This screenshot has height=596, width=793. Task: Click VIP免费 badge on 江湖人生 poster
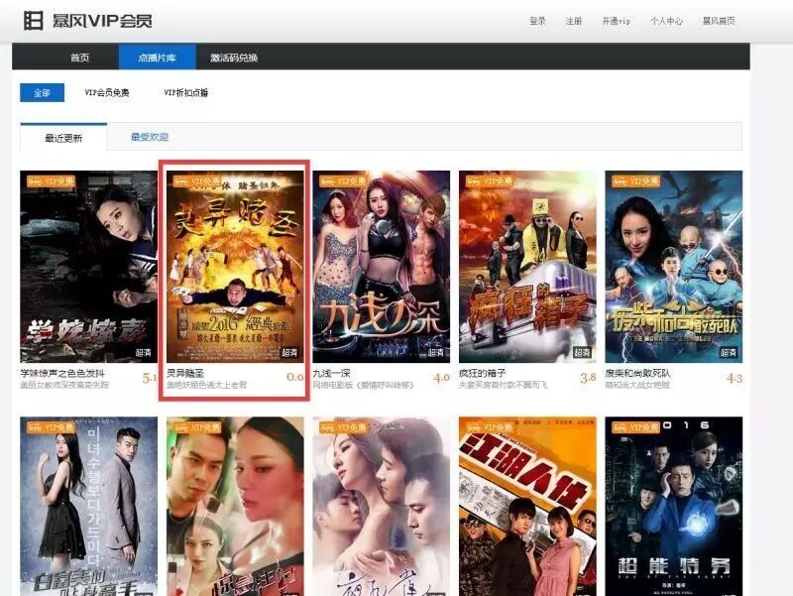[x=490, y=427]
